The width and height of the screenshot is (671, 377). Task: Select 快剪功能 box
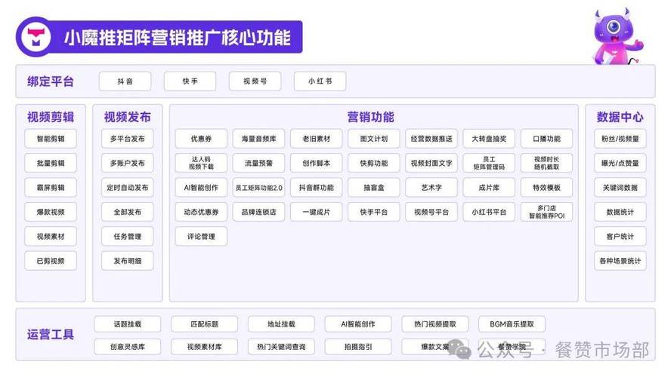[x=374, y=163]
